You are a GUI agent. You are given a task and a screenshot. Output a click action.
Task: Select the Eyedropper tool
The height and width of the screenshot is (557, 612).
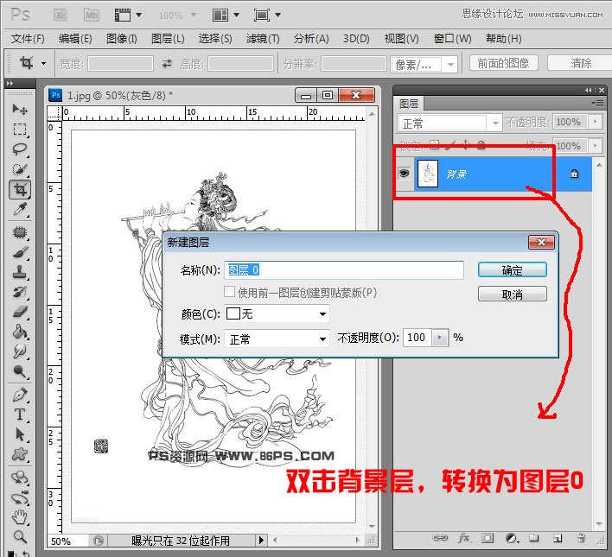click(x=20, y=210)
